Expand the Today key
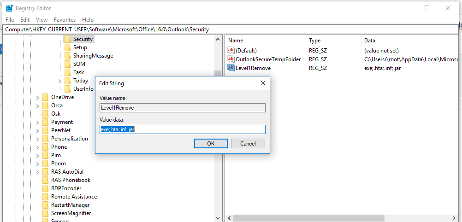The image size is (462, 222). point(60,81)
